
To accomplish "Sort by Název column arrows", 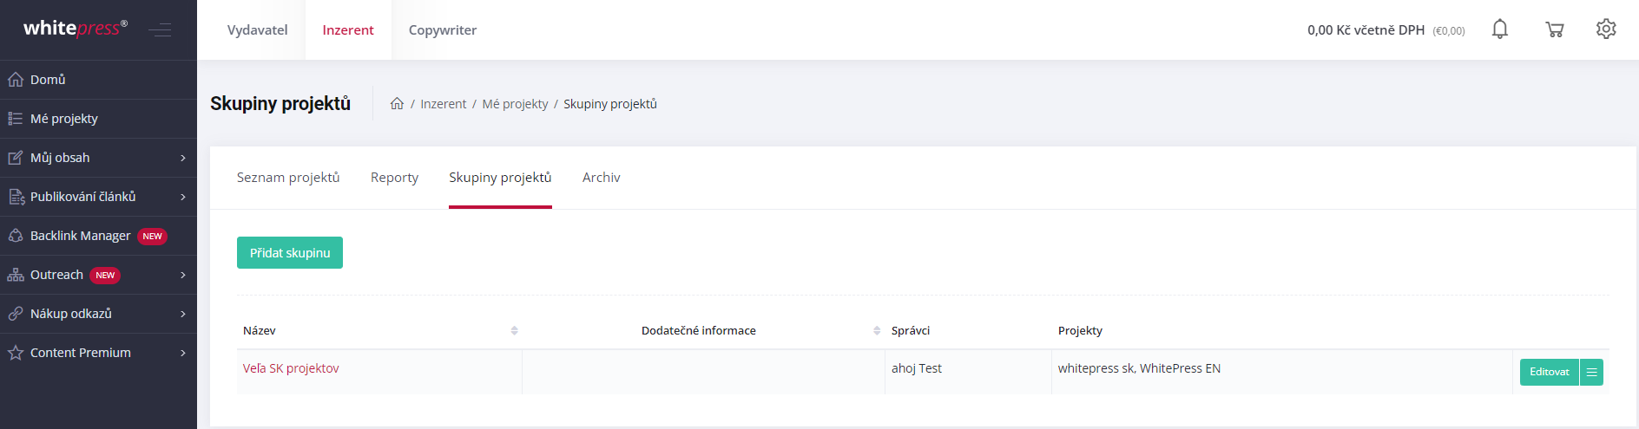I will (514, 330).
